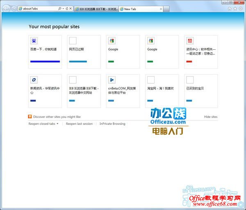This screenshot has width=246, height=210.
Task: Open the 网页已过期 site tile
Action: tap(84, 52)
